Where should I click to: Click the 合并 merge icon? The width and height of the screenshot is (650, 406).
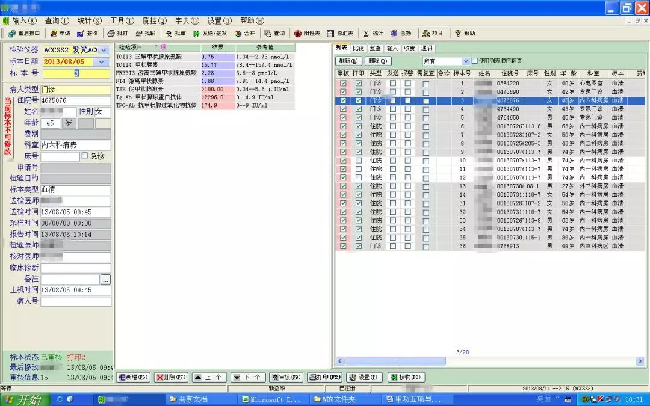[x=244, y=34]
